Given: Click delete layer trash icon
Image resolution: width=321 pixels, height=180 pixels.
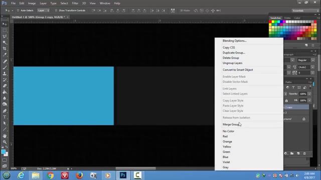Looking at the screenshot, I should pyautogui.click(x=304, y=153).
